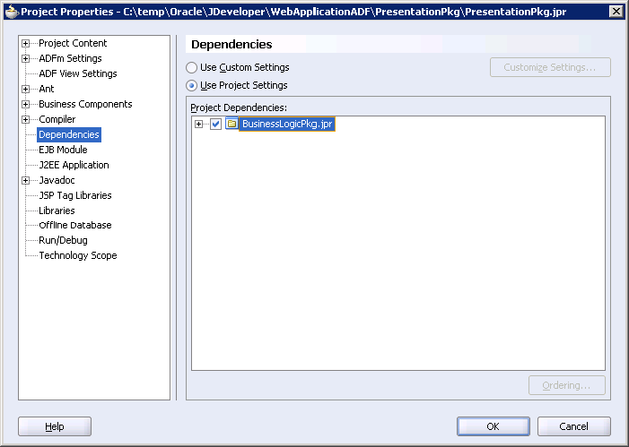Open the Run/Debug category
Viewport: 629px width, 447px height.
(63, 240)
